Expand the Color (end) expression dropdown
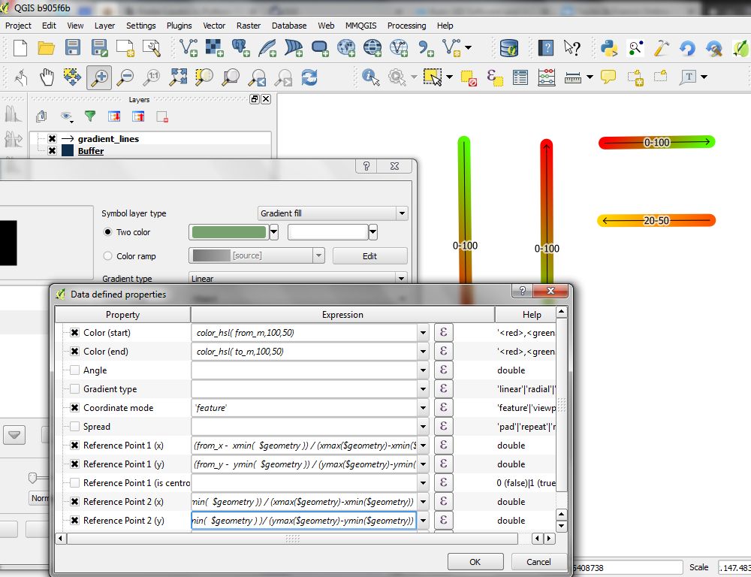 coord(422,352)
